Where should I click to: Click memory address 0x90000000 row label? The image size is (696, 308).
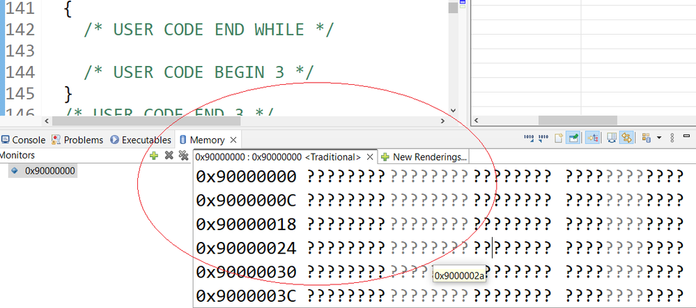[246, 177]
